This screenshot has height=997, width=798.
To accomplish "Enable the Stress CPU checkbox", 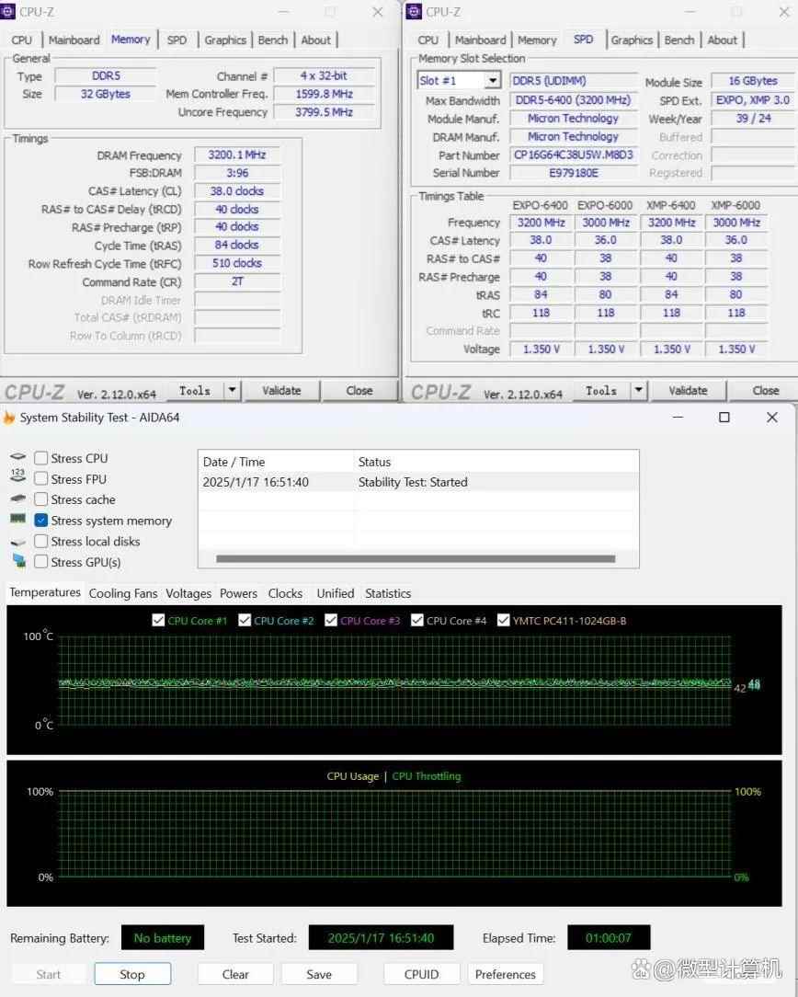I will click(41, 458).
